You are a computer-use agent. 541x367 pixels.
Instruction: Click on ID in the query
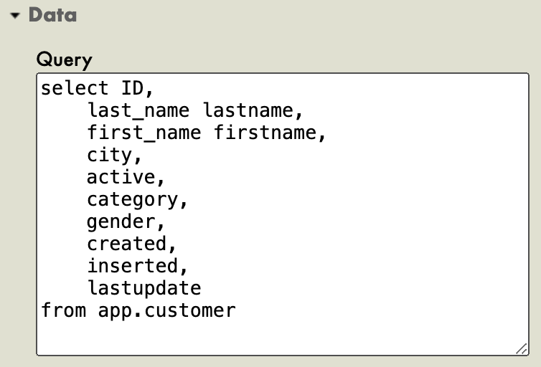pyautogui.click(x=132, y=89)
